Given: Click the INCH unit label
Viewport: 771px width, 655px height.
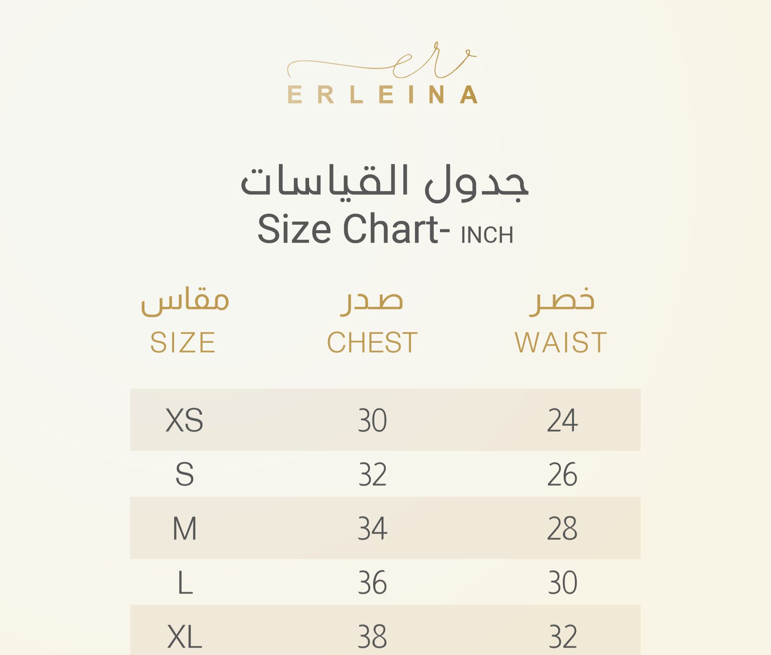Looking at the screenshot, I should click(x=487, y=236).
